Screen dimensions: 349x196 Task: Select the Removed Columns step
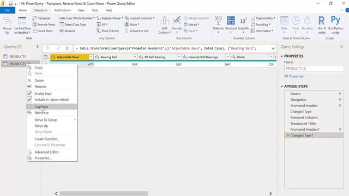314,118
